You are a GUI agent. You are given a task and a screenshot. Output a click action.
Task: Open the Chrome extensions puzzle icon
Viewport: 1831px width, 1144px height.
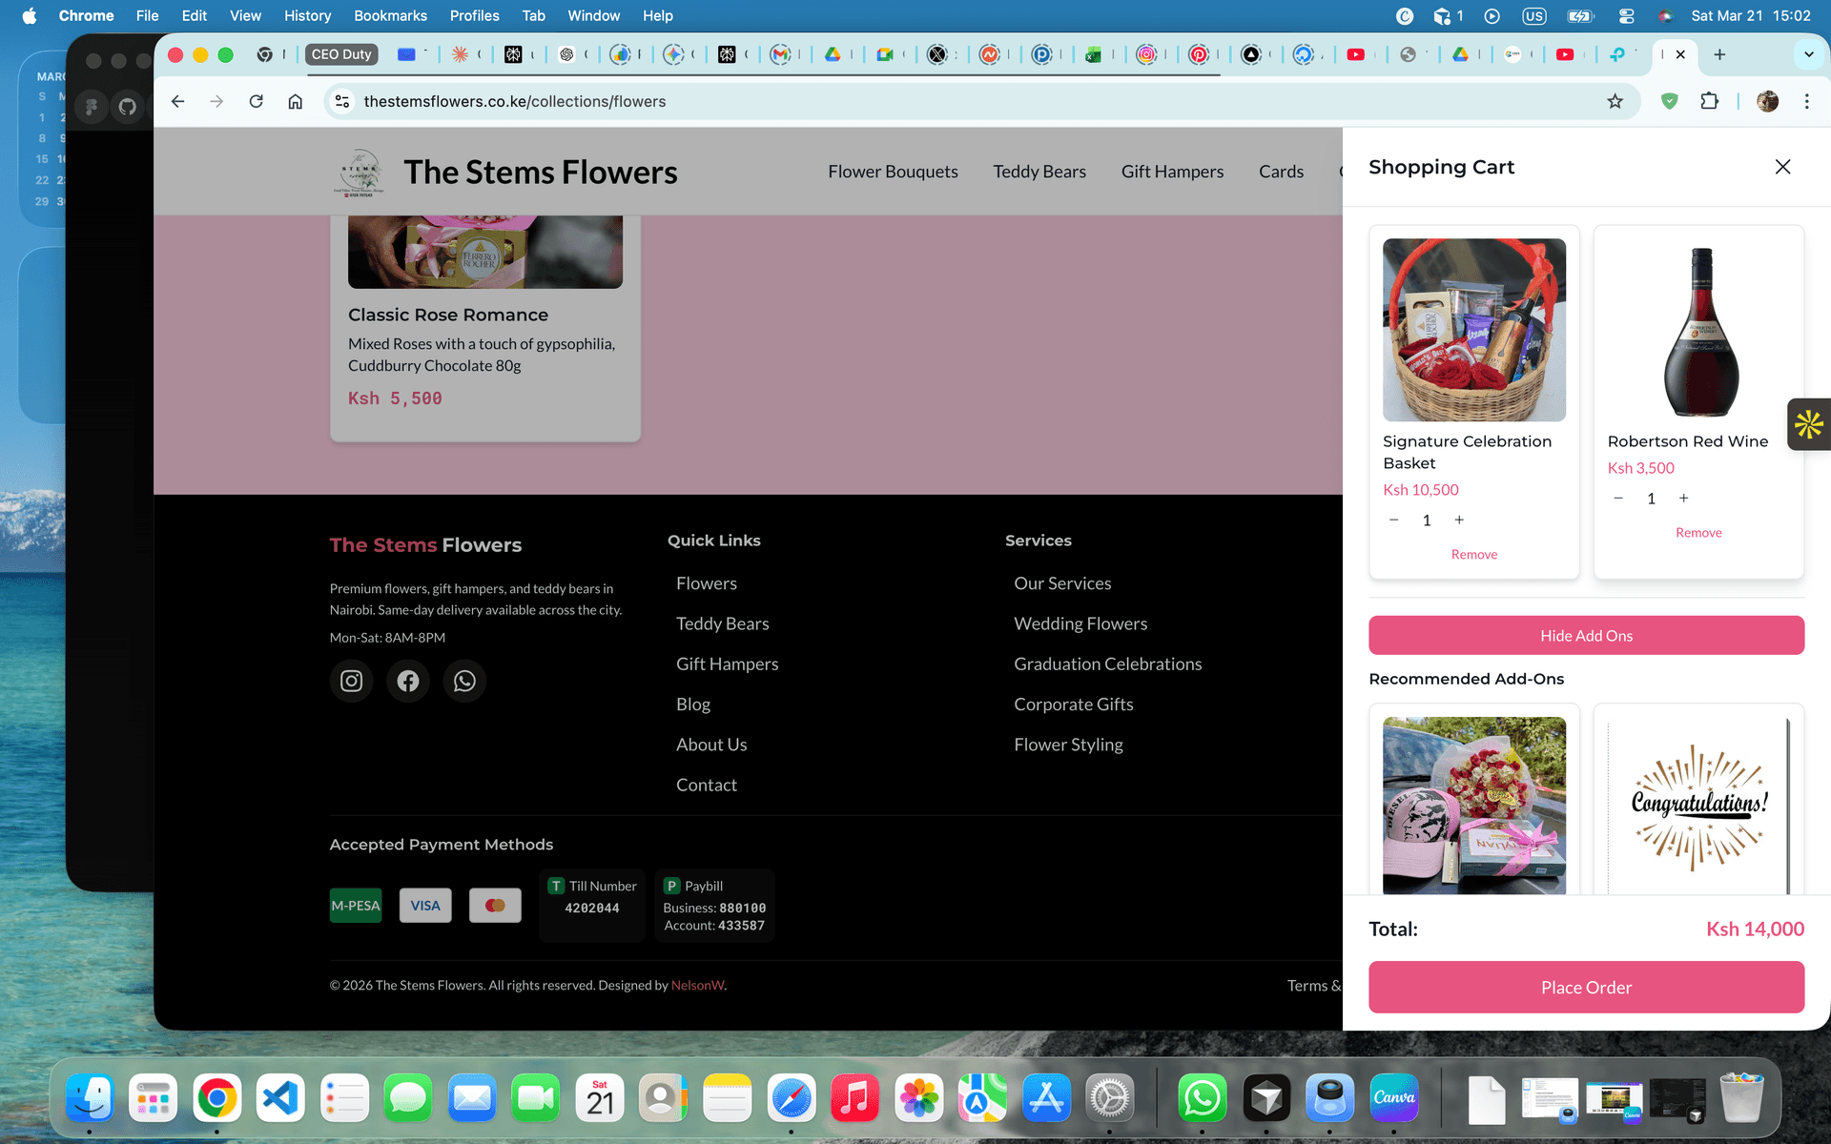[x=1709, y=101]
